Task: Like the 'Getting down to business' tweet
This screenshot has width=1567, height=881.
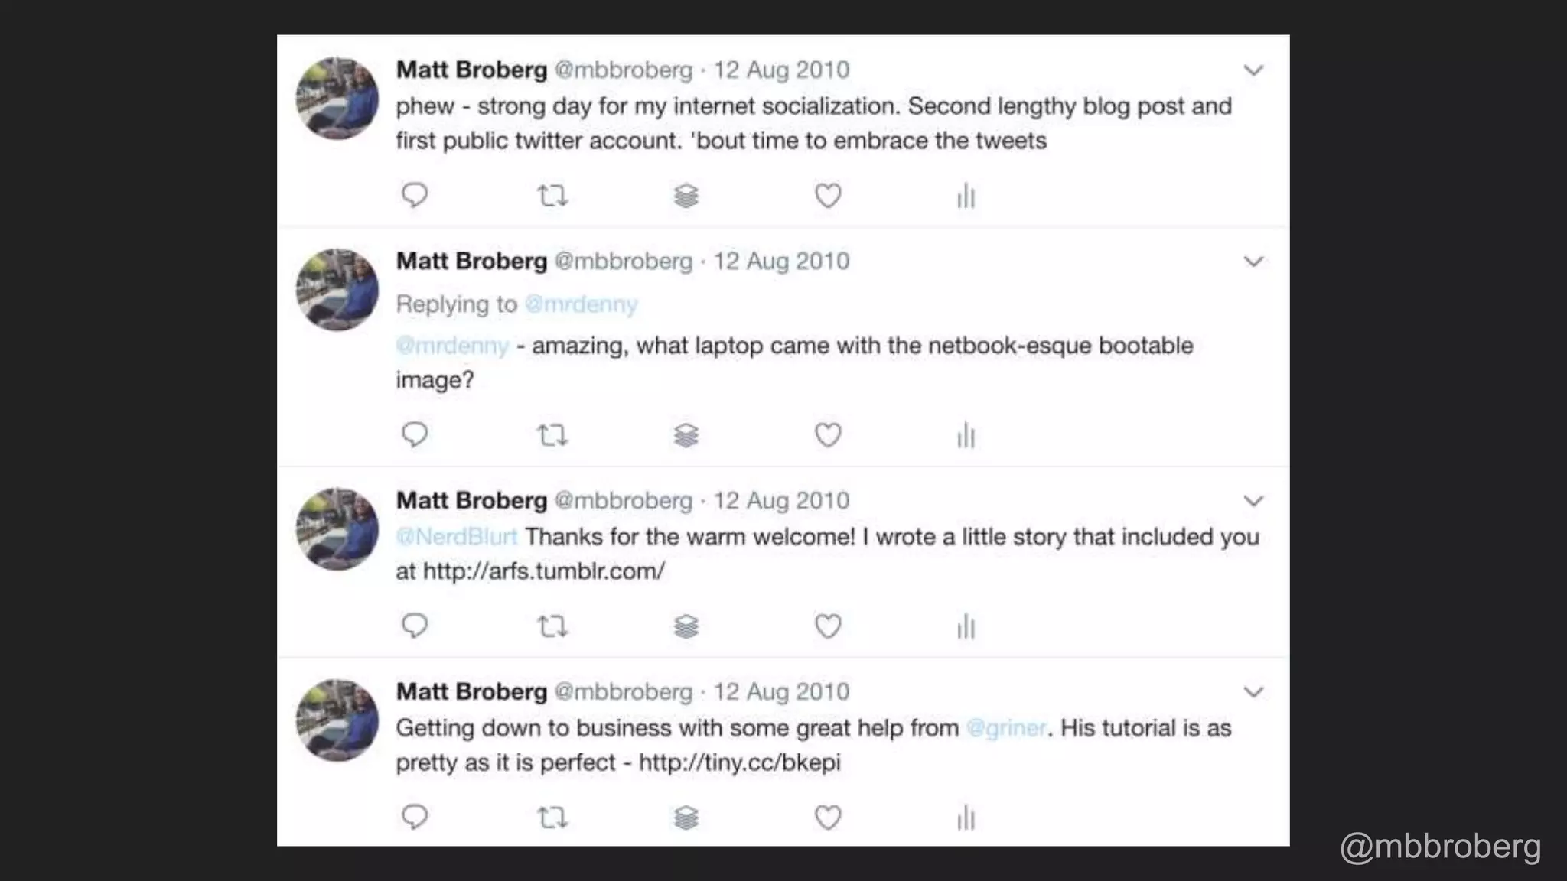Action: 828,818
